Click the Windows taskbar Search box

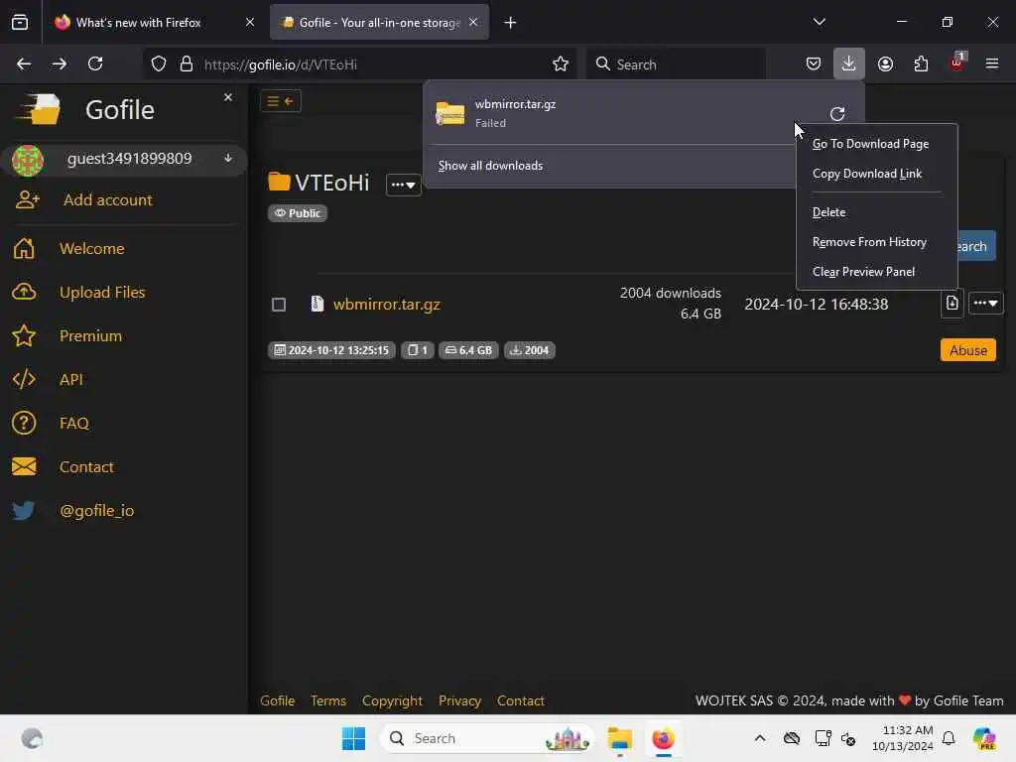(x=486, y=738)
